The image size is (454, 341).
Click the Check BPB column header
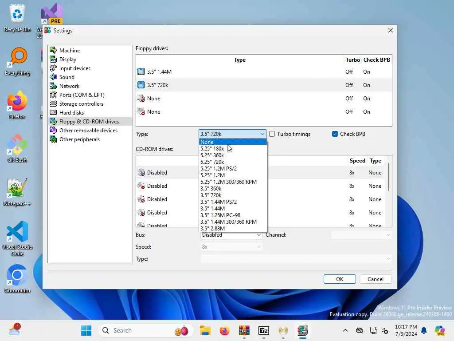pos(377,60)
